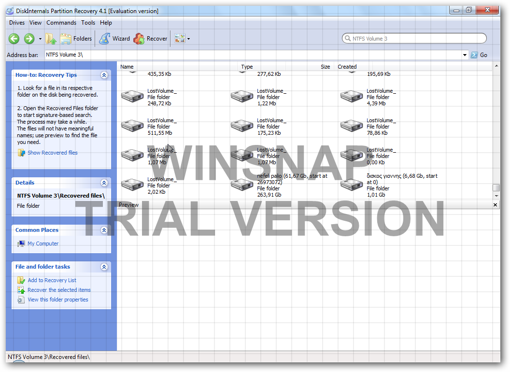Toggle the Folders pane button
The width and height of the screenshot is (510, 372).
coord(76,39)
